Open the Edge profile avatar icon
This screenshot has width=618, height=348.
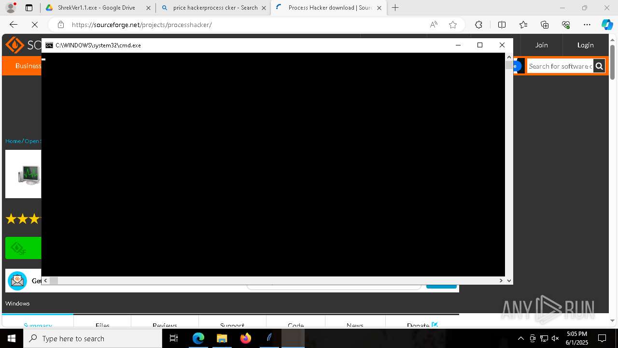[11, 8]
